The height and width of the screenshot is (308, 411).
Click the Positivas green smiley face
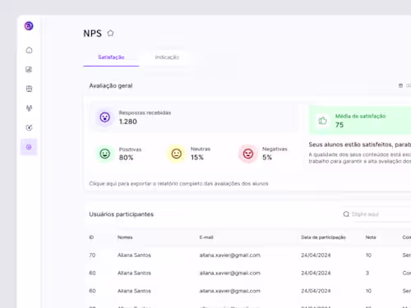[104, 154]
